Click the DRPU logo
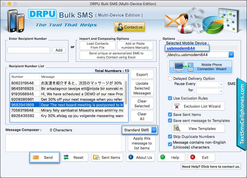Screen dimensions: 247x178 (x=42, y=14)
